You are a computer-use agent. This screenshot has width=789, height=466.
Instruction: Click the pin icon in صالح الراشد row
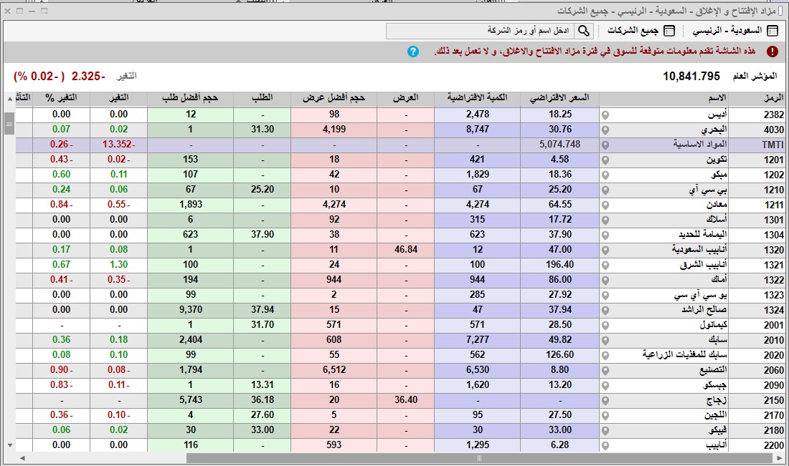click(x=605, y=311)
